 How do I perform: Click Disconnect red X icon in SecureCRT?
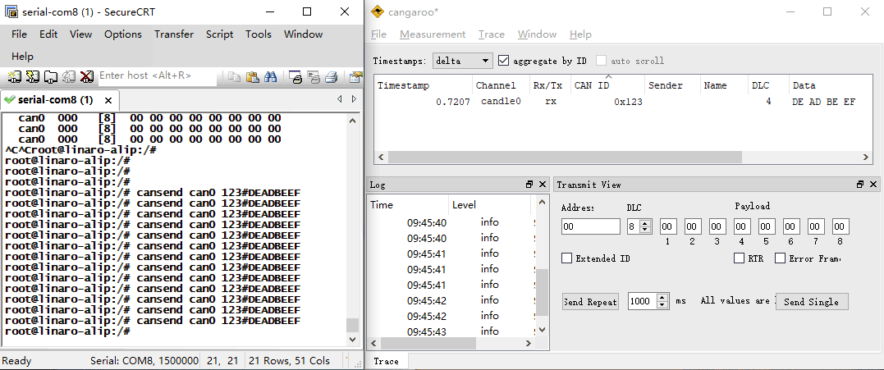point(86,76)
